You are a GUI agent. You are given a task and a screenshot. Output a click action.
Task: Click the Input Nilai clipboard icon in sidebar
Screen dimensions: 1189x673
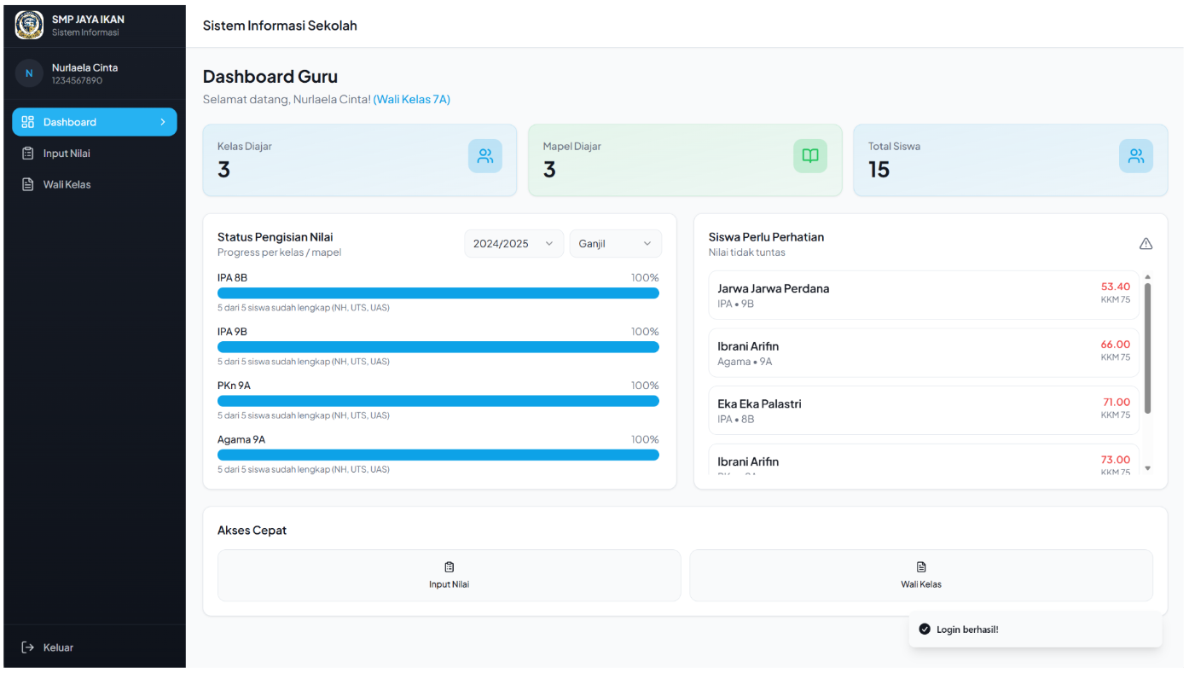click(28, 154)
